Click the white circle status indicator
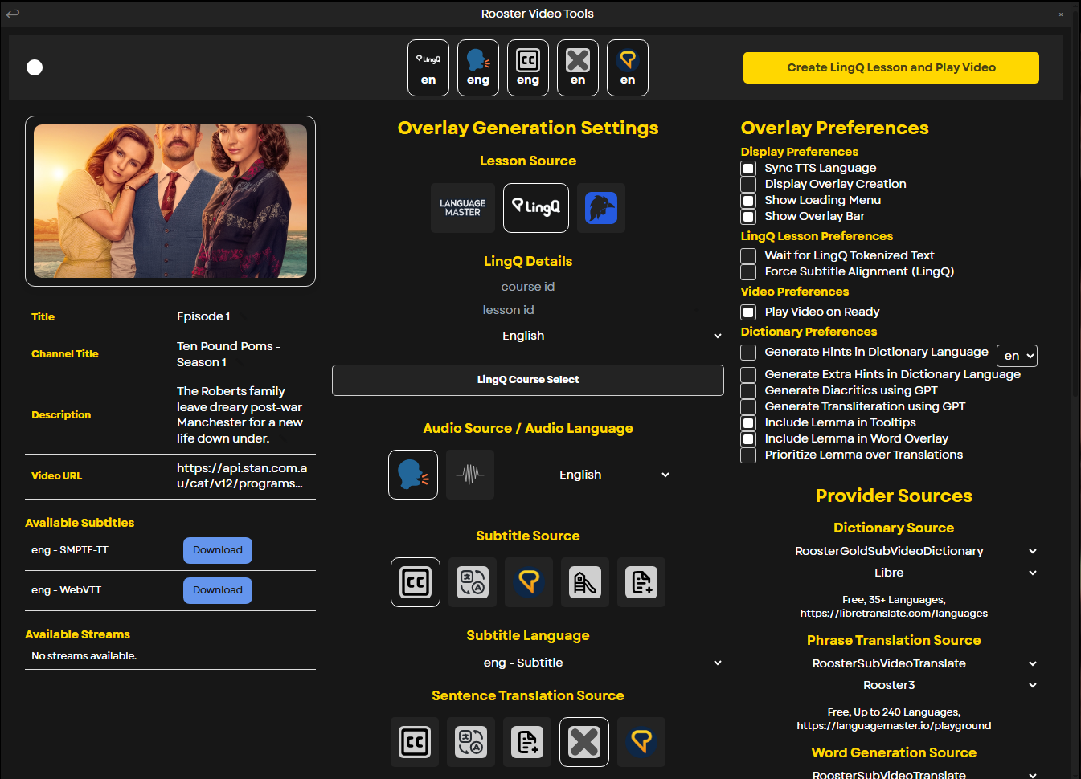 tap(35, 67)
